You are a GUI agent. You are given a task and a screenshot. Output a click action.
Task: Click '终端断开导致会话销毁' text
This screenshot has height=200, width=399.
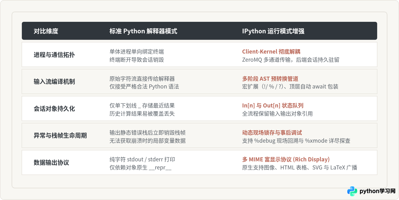[137, 60]
